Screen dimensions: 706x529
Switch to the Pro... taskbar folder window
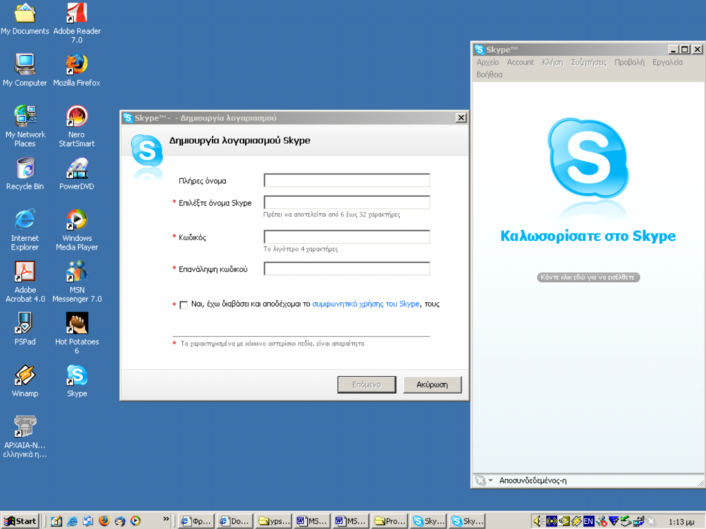(389, 521)
